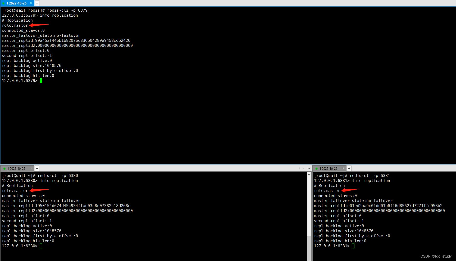The height and width of the screenshot is (261, 456).
Task: Click 'role:master' text in the 6381 terminal
Action: [x=327, y=191]
